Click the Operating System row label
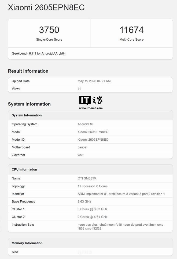The image size is (177, 259). pos(24,124)
